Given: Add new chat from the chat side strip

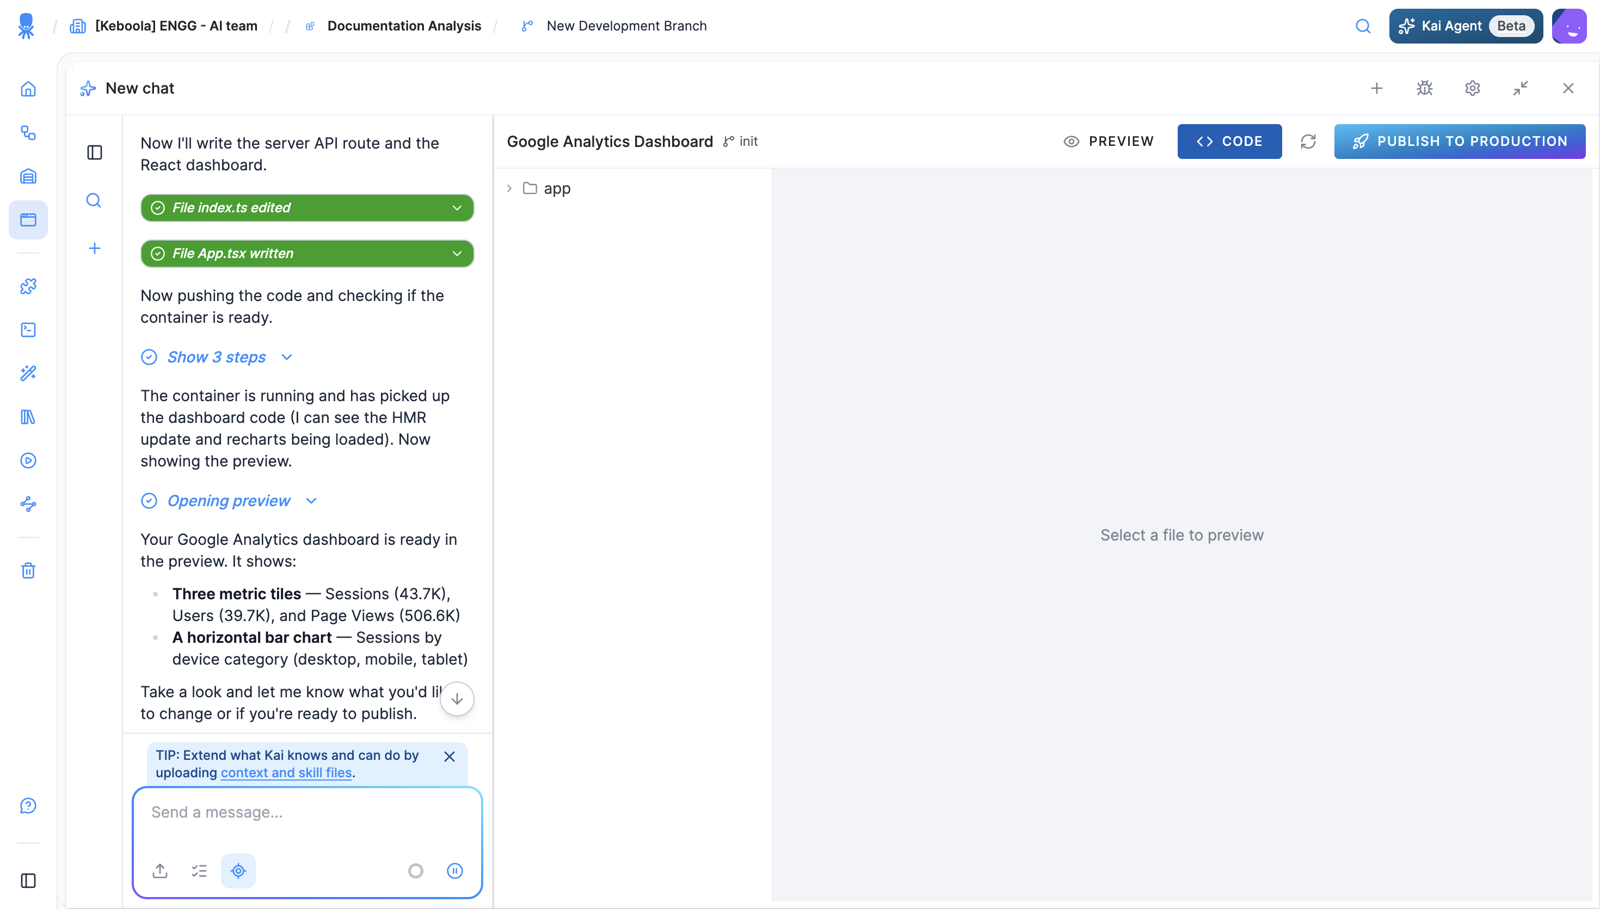Looking at the screenshot, I should (x=94, y=248).
